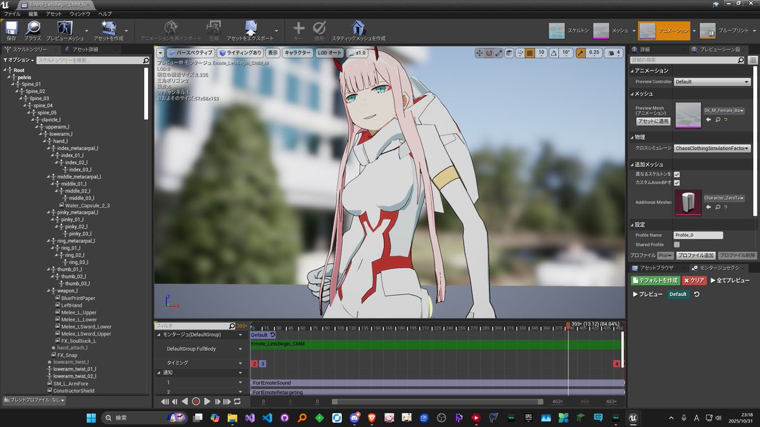This screenshot has height=427, width=760.
Task: Toggle the world/local coordinate system cube icon
Action: (510, 53)
